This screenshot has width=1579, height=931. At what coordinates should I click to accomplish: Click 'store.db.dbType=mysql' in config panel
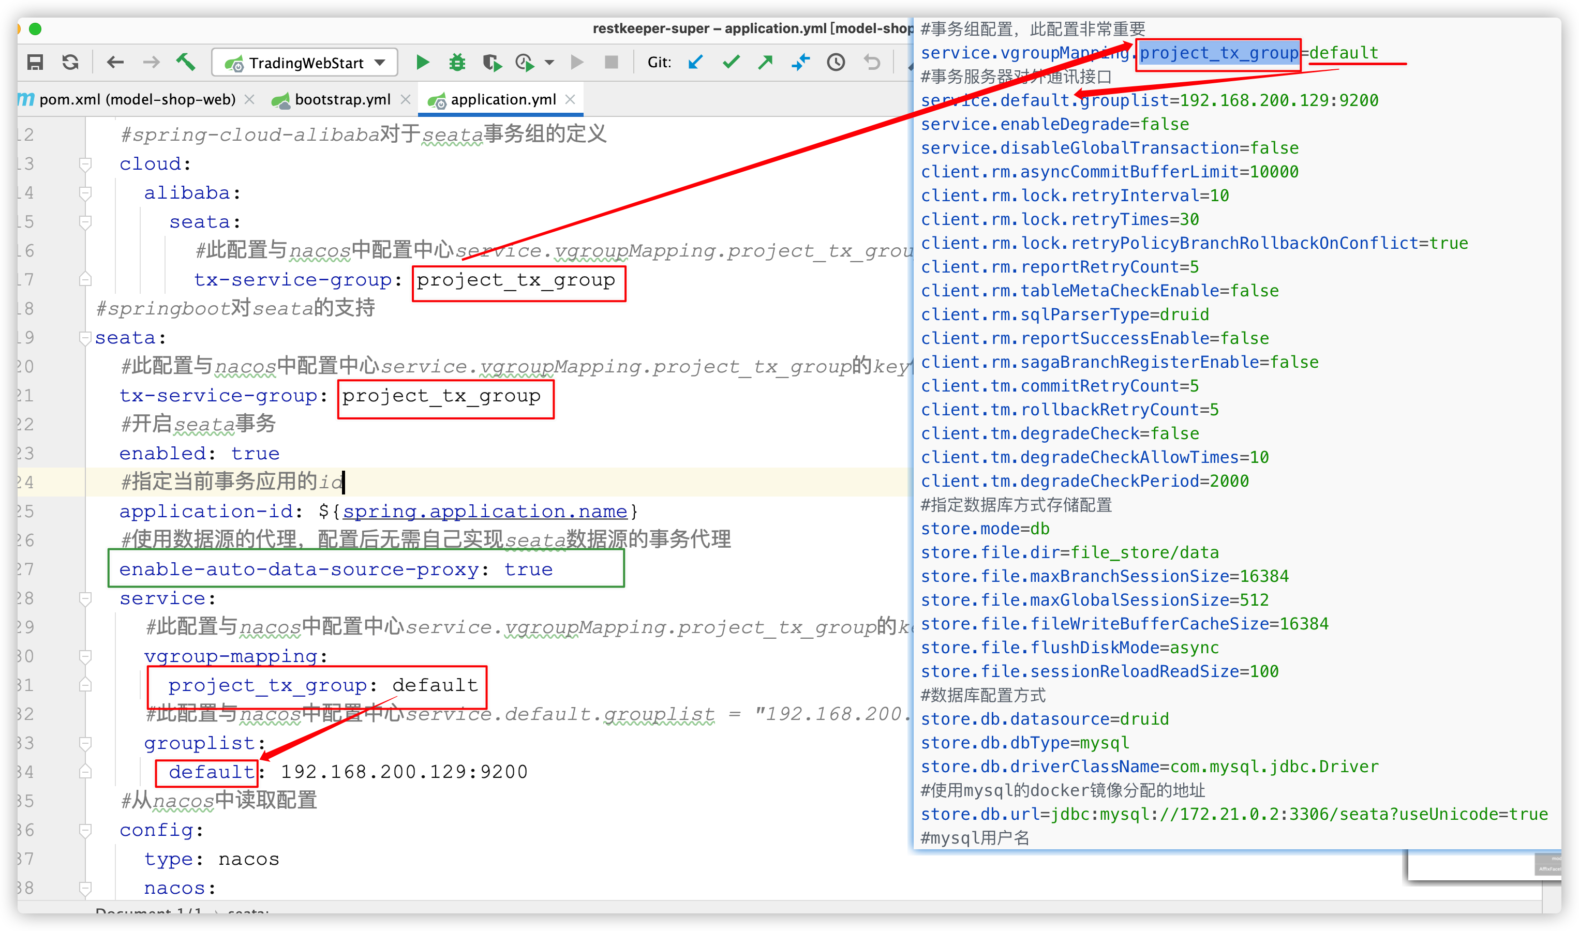(x=1025, y=743)
